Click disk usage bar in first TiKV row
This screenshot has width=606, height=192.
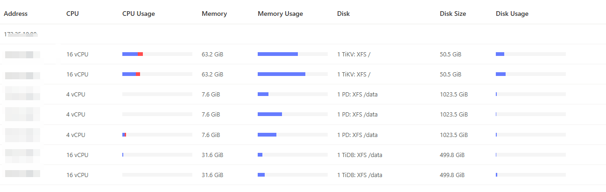click(x=530, y=54)
